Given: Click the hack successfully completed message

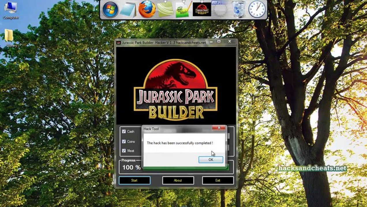Looking at the screenshot, I should pos(180,143).
